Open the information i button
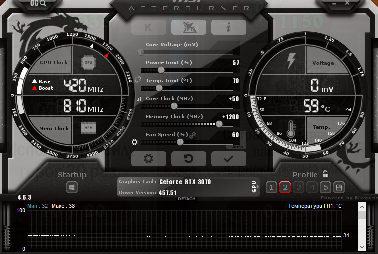 tap(228, 27)
